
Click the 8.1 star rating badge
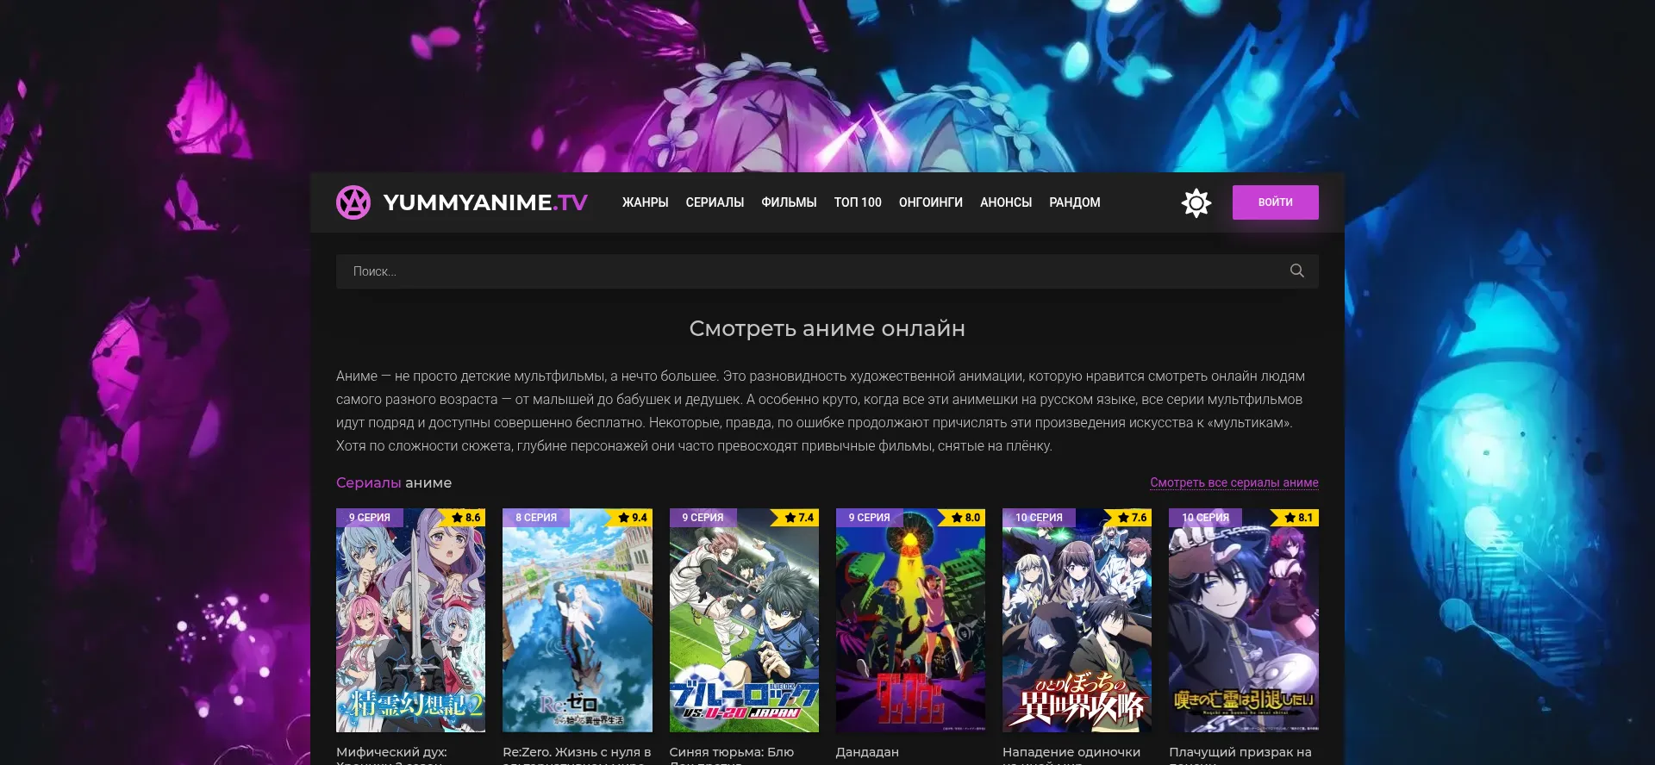tap(1298, 518)
